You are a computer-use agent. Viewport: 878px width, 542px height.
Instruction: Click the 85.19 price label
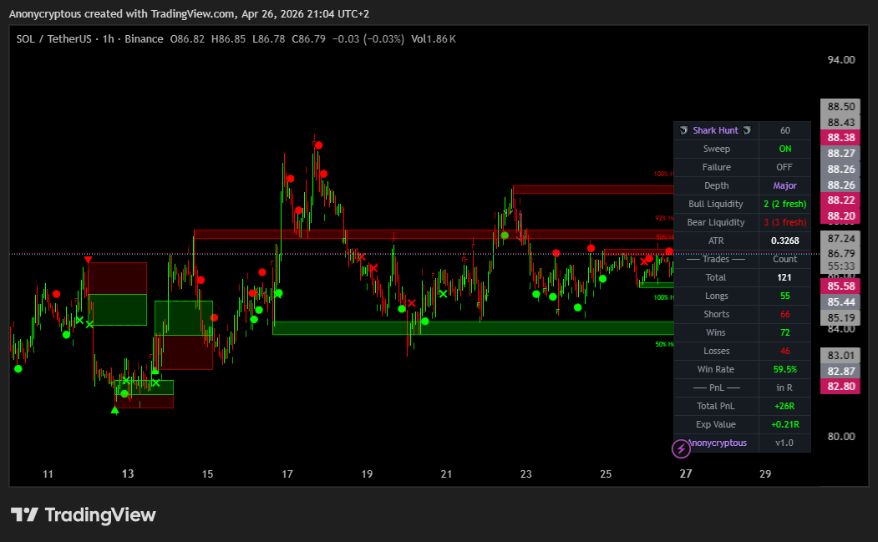840,318
